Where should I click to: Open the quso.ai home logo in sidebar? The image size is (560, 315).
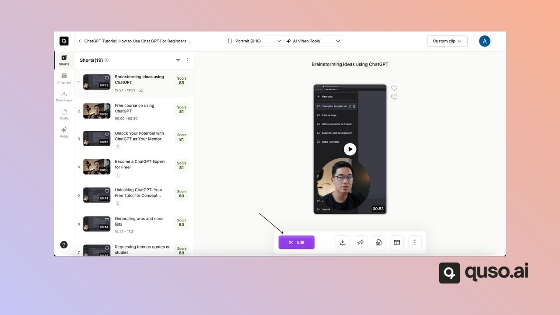click(x=64, y=41)
